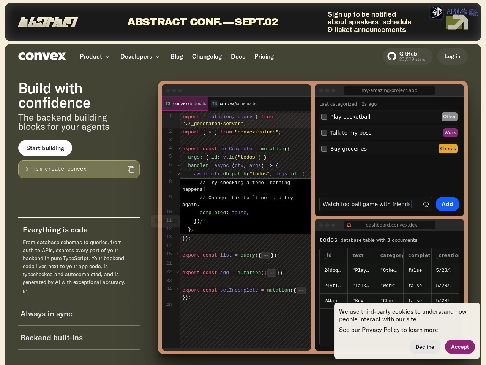
Task: Click the folded-code ellipsis in the list query
Action: tap(266, 255)
